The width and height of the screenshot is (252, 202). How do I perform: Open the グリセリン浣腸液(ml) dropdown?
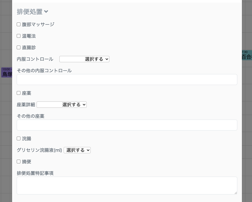(x=77, y=150)
